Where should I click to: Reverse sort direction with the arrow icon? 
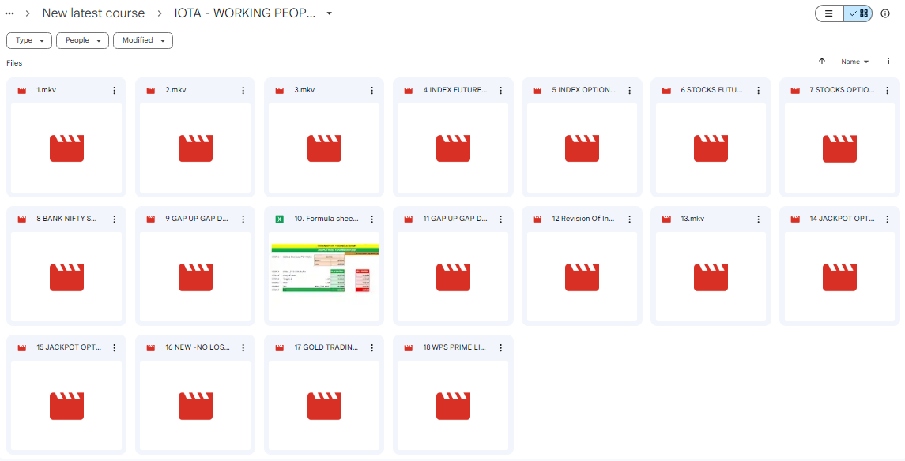(822, 62)
